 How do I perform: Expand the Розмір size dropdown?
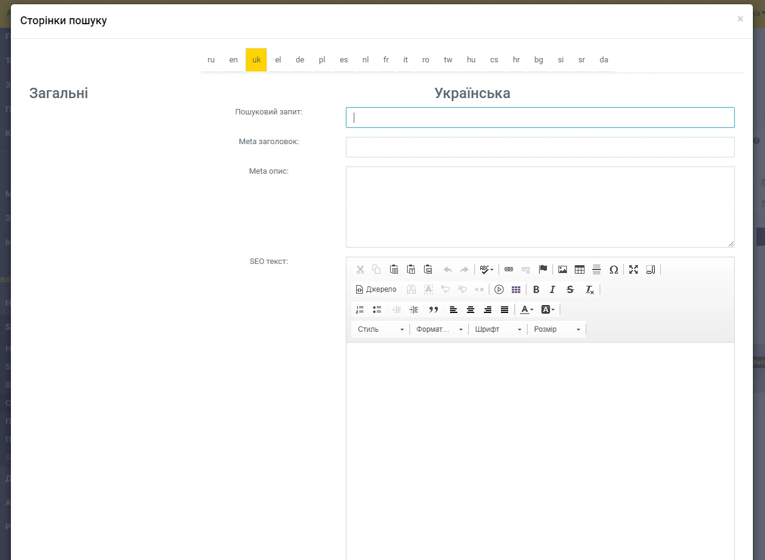[x=557, y=329]
